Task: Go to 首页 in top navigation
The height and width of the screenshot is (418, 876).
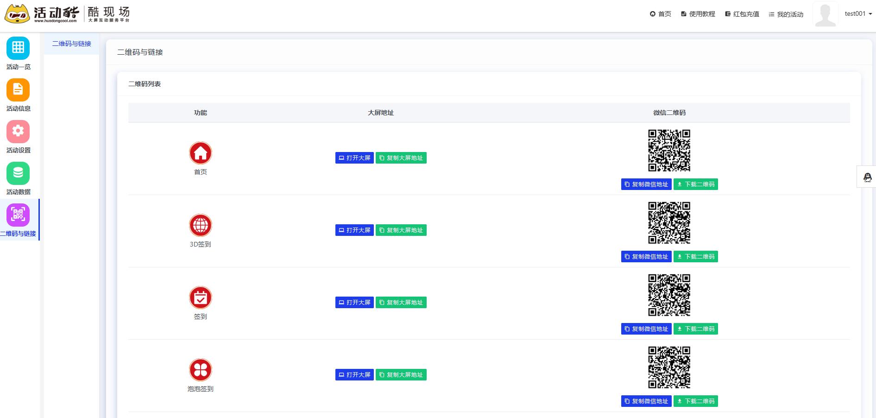Action: tap(661, 14)
